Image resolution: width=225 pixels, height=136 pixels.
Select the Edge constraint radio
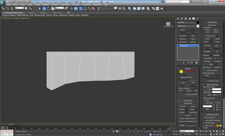212,29
